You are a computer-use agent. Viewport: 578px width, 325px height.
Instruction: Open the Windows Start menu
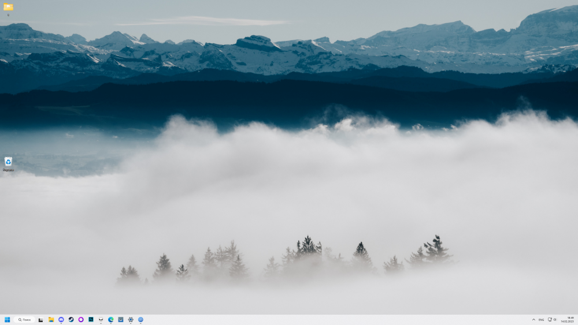(x=8, y=319)
